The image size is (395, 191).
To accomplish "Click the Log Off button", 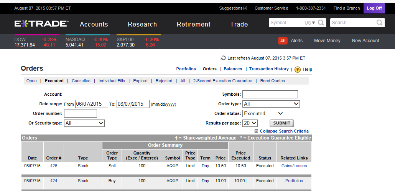I will pos(374,8).
